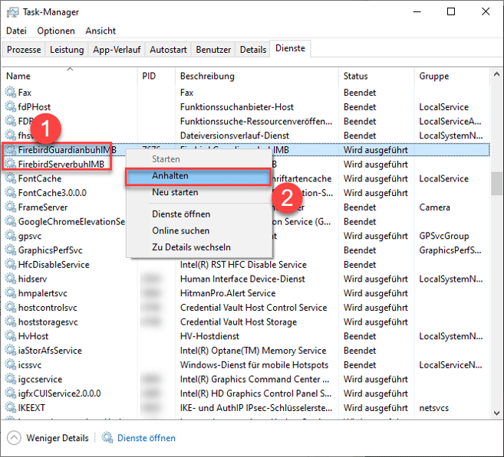Select Online suchen from context menu
This screenshot has height=457, width=504.
[180, 230]
